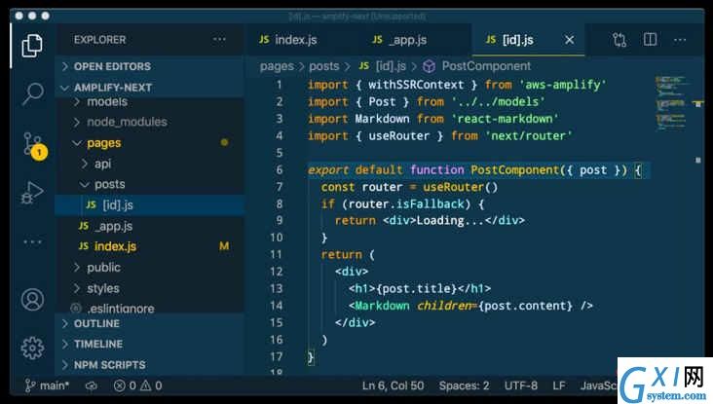Viewport: 713px width, 404px height.
Task: Expand the Open Editors section
Action: coord(150,66)
